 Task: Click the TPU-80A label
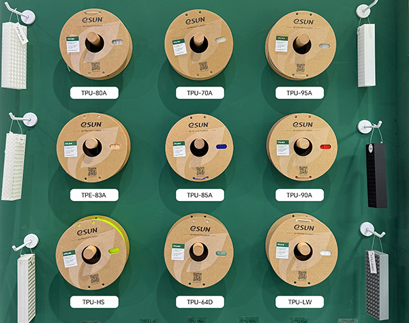tap(94, 93)
